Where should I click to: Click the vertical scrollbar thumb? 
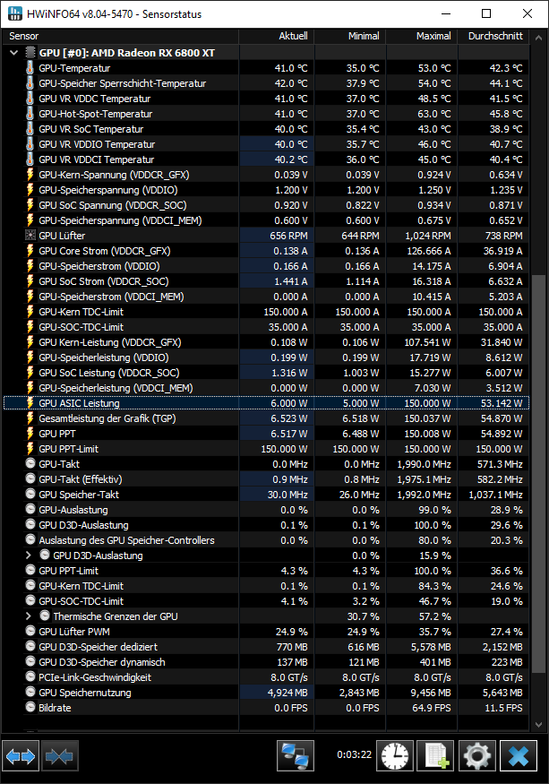538,473
